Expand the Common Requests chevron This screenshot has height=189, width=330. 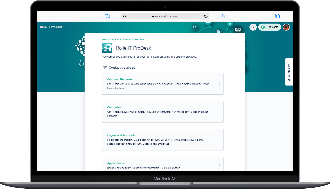pyautogui.click(x=219, y=83)
